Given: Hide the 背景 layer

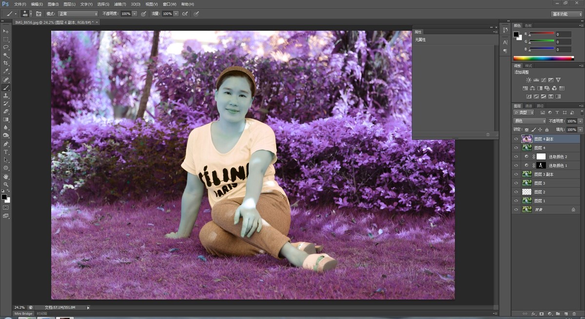Looking at the screenshot, I should click(x=516, y=209).
